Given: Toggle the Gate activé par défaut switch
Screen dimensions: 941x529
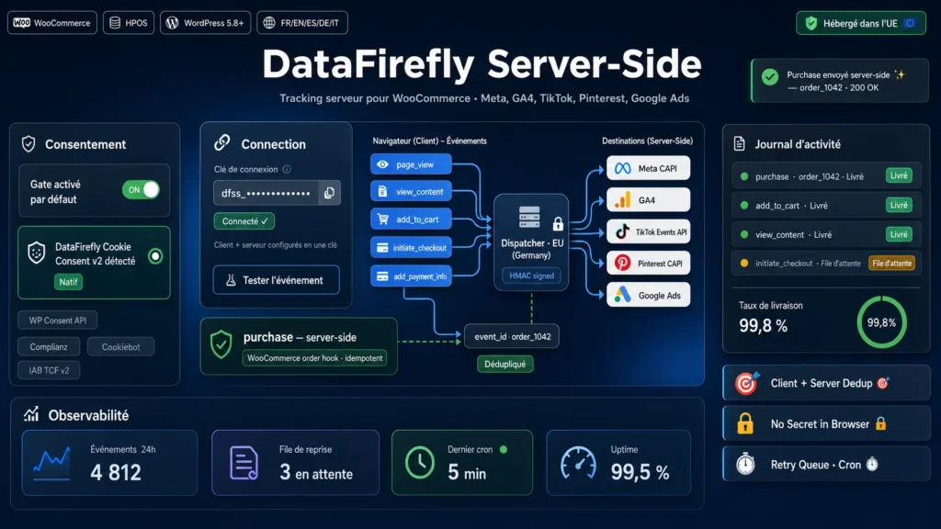Looking at the screenshot, I should pos(141,190).
